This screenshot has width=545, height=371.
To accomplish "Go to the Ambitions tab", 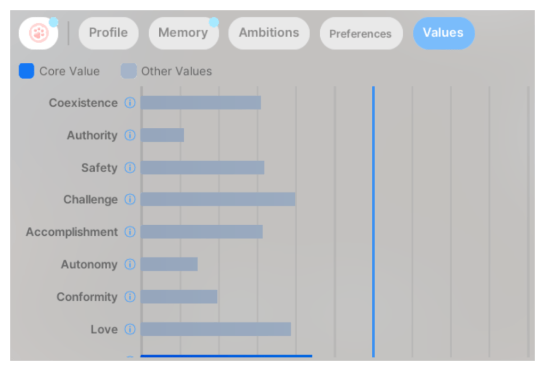I will coord(269,33).
